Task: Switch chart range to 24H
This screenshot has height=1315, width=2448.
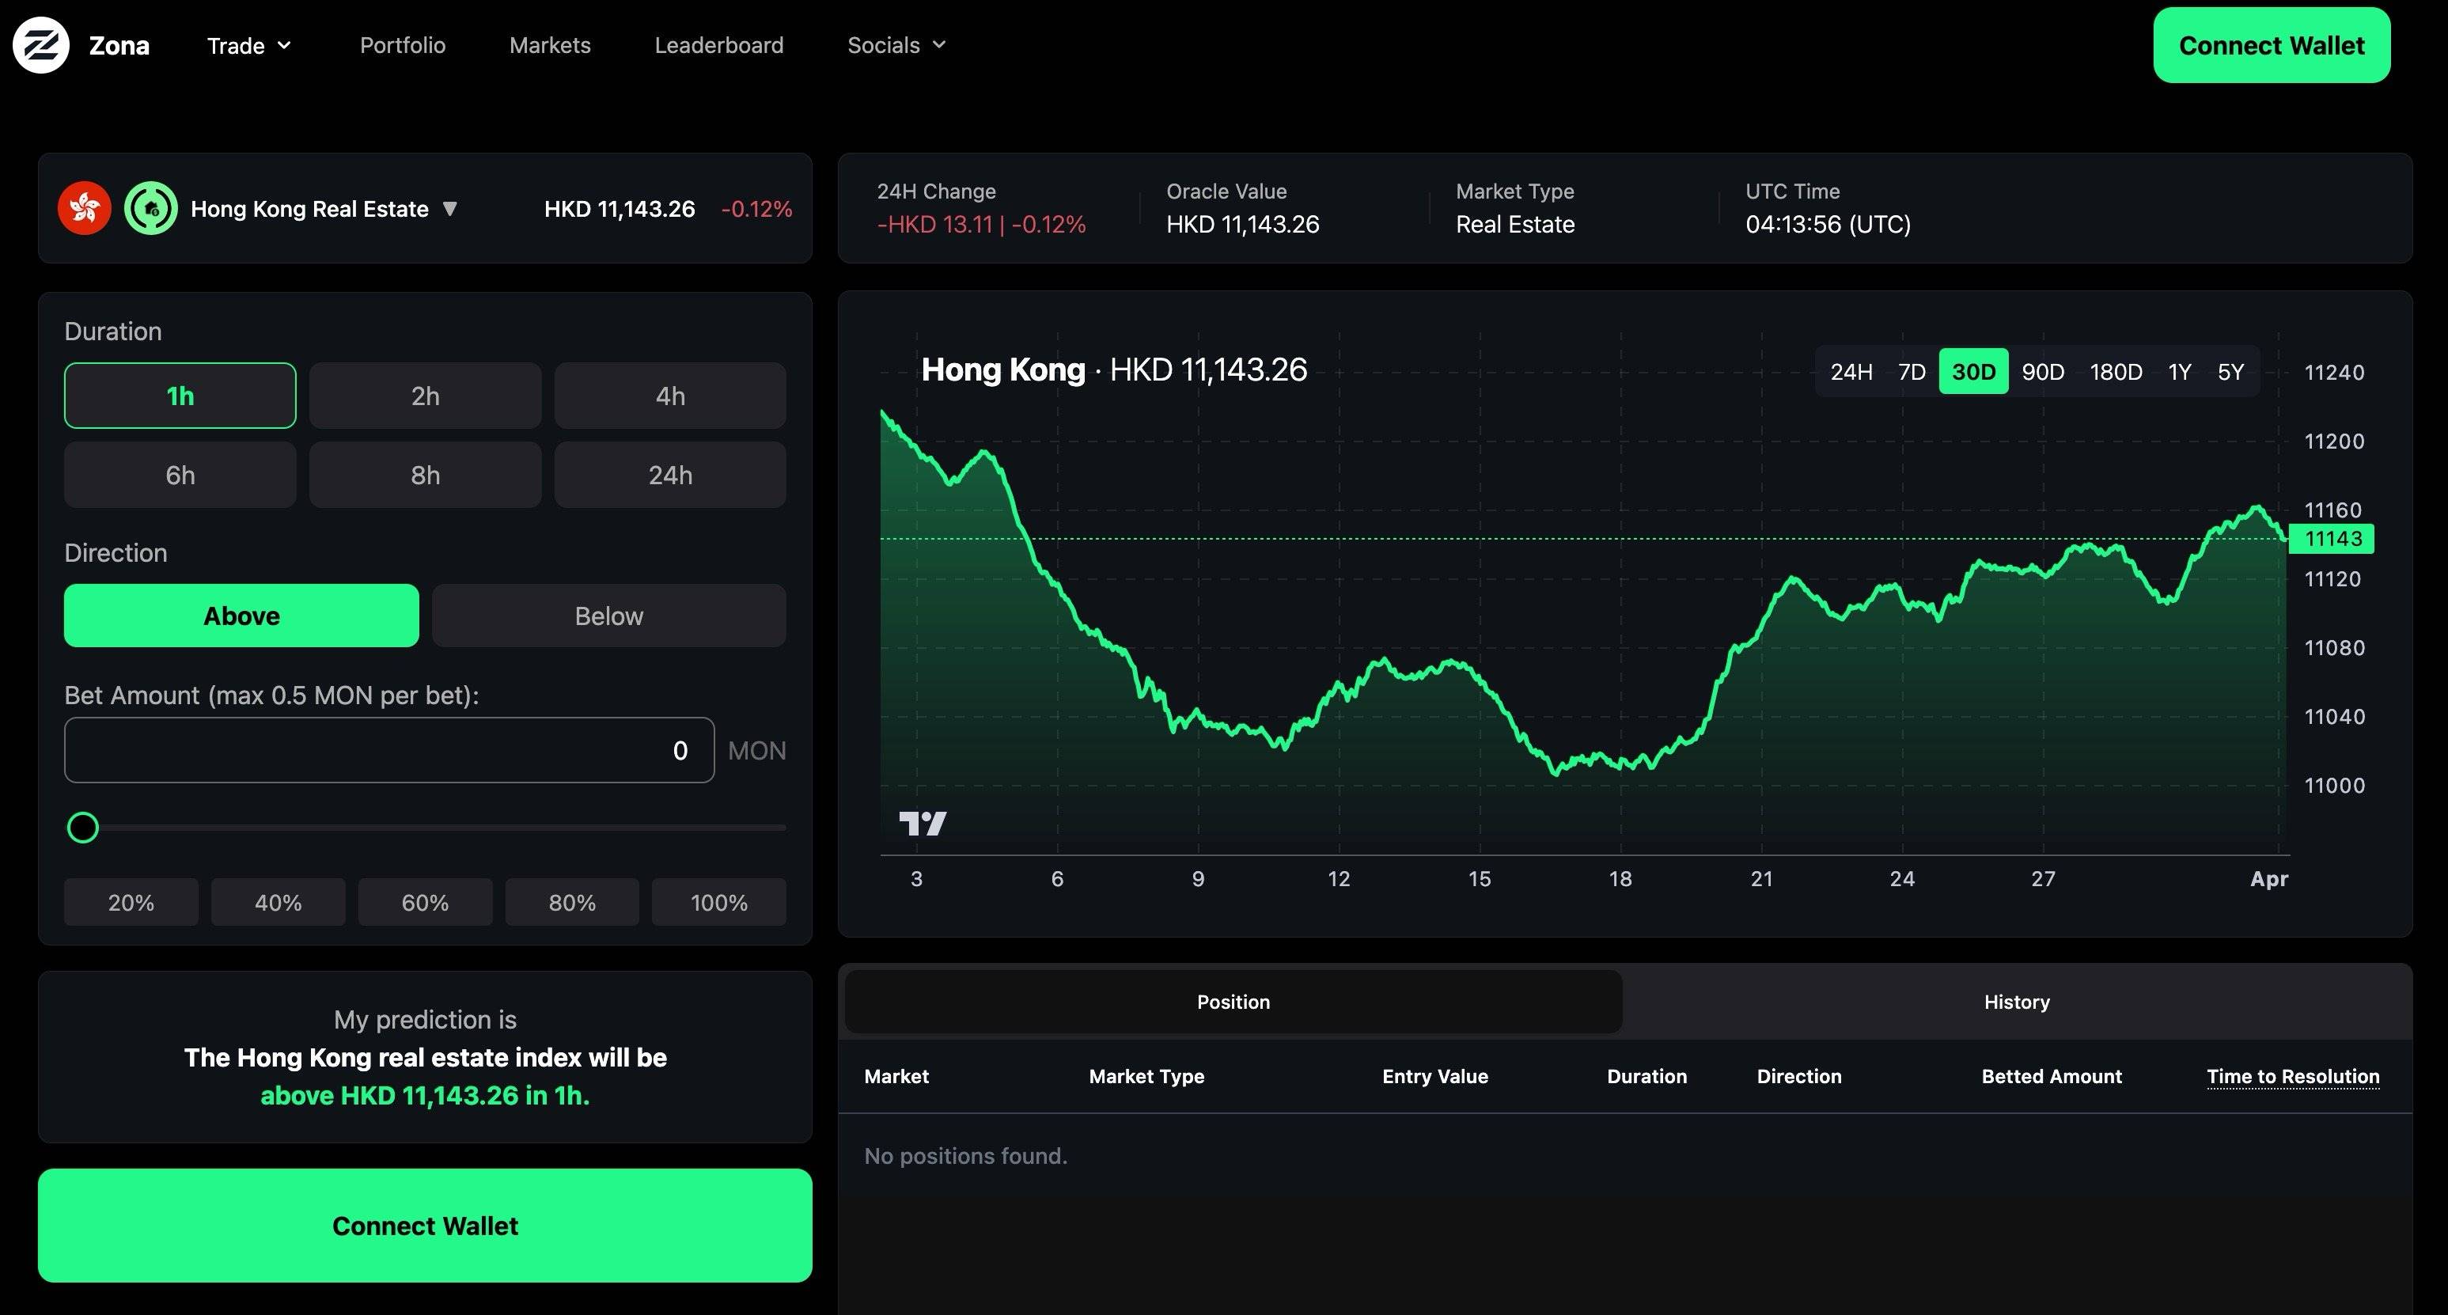Action: (1851, 372)
